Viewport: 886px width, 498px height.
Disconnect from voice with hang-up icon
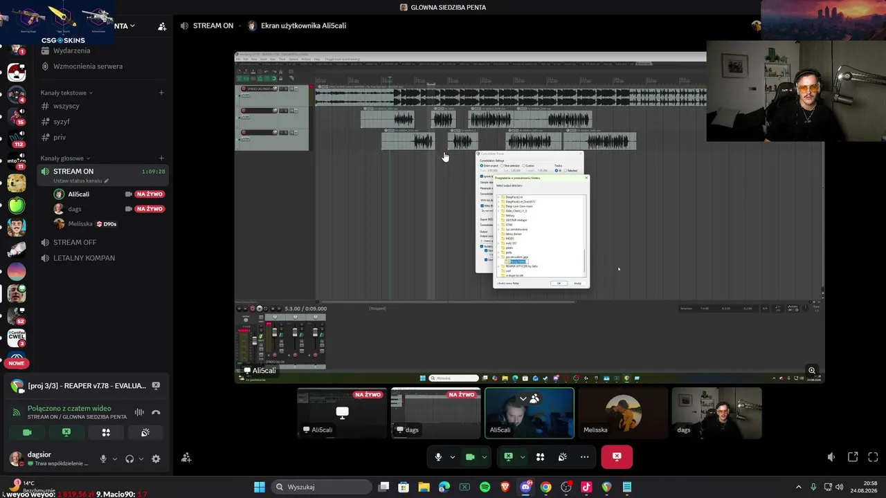(x=156, y=412)
